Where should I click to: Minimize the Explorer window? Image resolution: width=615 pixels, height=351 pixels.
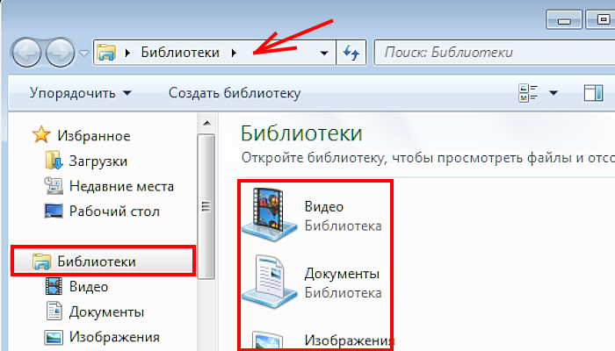point(564,20)
